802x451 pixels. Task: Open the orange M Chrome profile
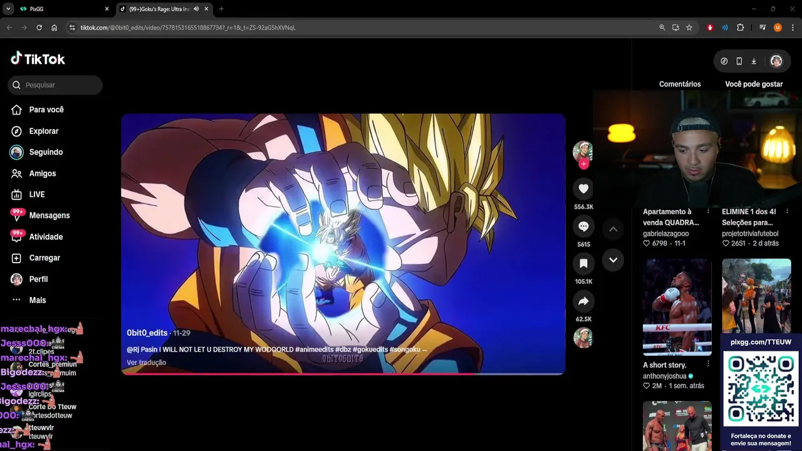778,28
